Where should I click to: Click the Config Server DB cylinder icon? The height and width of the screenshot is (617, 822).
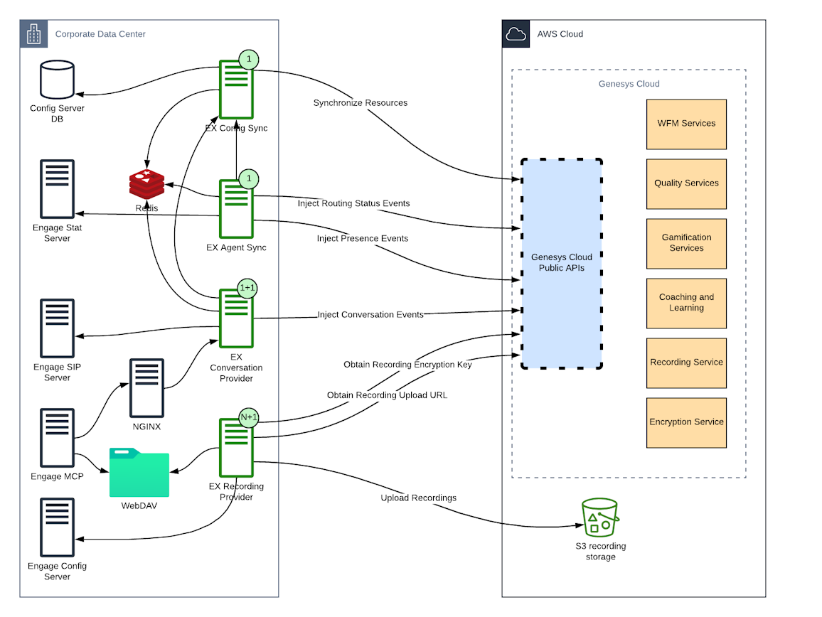(57, 80)
